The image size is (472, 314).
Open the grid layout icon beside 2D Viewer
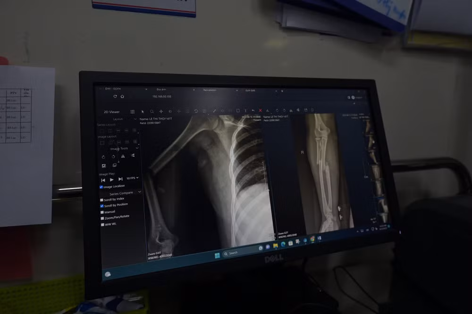133,112
